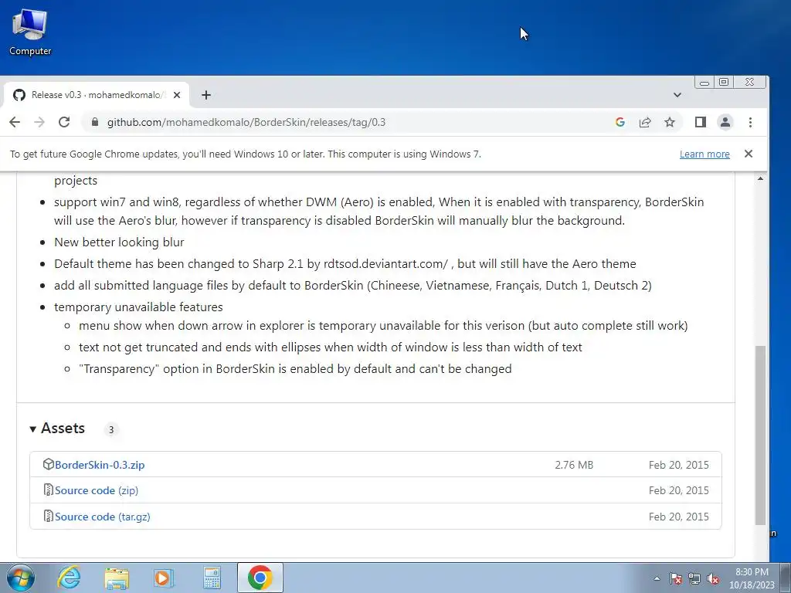Open the taskbar clock 8:30 PM
Image resolution: width=791 pixels, height=593 pixels.
pyautogui.click(x=752, y=578)
